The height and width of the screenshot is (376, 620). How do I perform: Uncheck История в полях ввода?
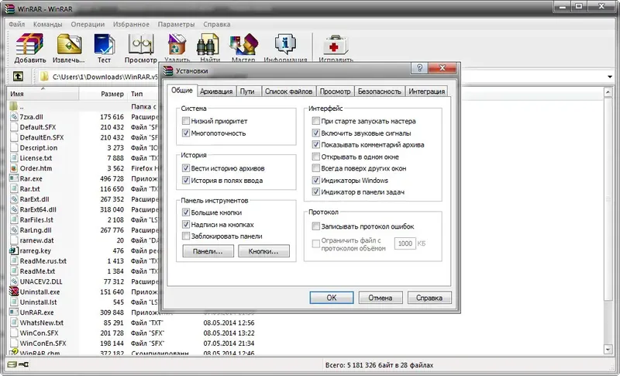point(186,181)
